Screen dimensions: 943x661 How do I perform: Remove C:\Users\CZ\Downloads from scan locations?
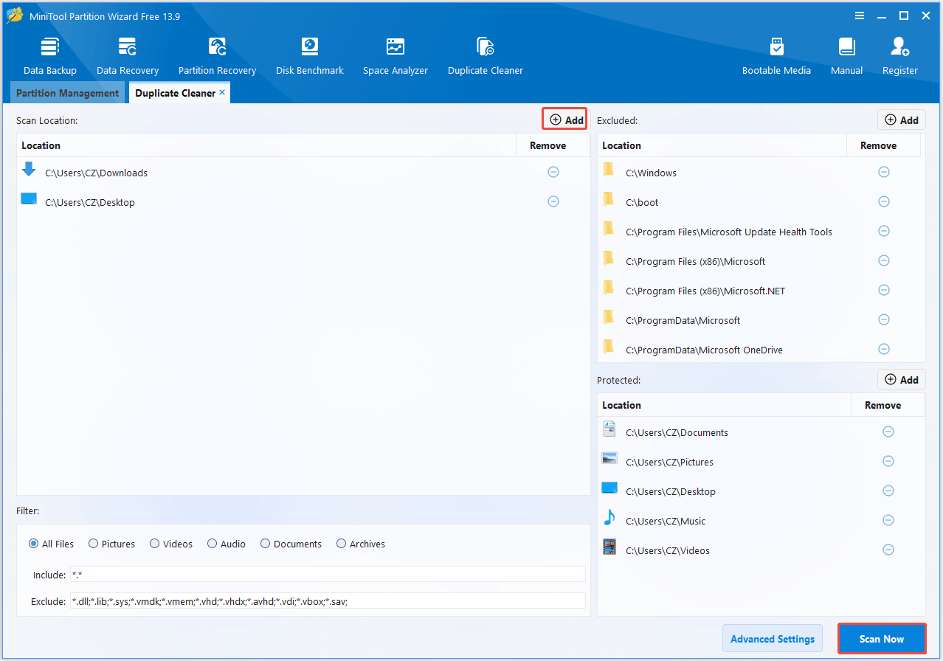click(553, 172)
